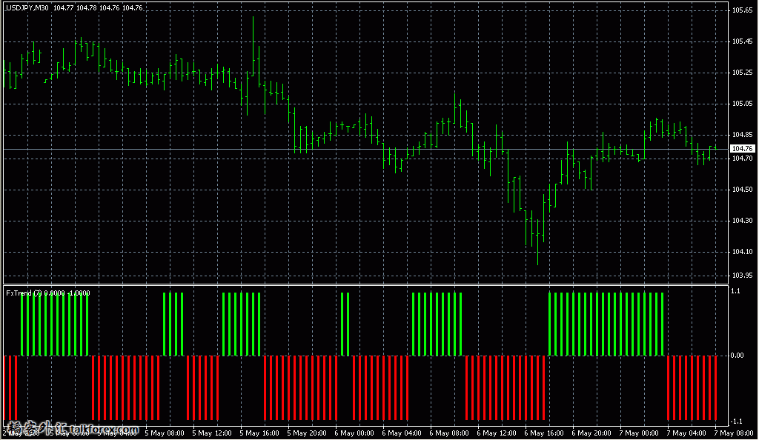Click the 7 May 00:00 time label
Screen dimensions: 759x440
point(639,433)
